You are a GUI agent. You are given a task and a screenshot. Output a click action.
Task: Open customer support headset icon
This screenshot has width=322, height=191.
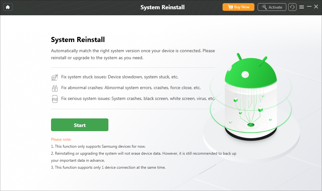coord(292,7)
